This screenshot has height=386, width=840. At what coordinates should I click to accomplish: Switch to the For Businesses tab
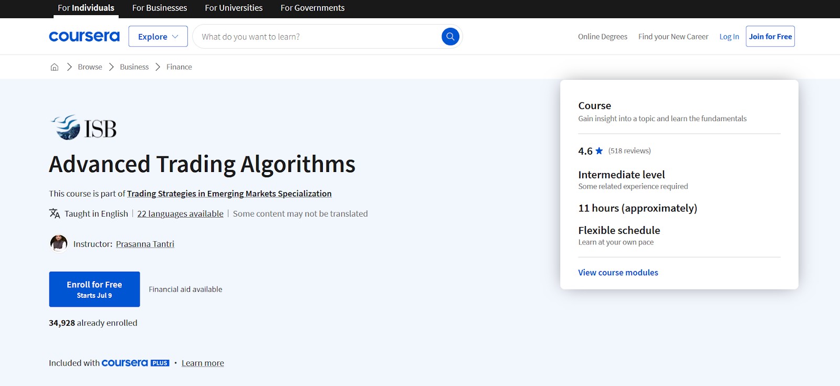pyautogui.click(x=160, y=8)
